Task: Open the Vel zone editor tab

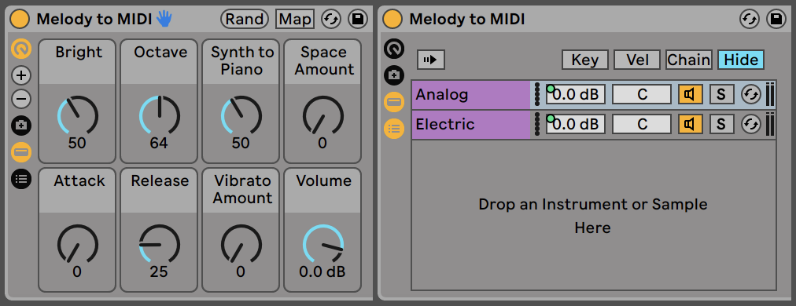Action: (x=637, y=60)
